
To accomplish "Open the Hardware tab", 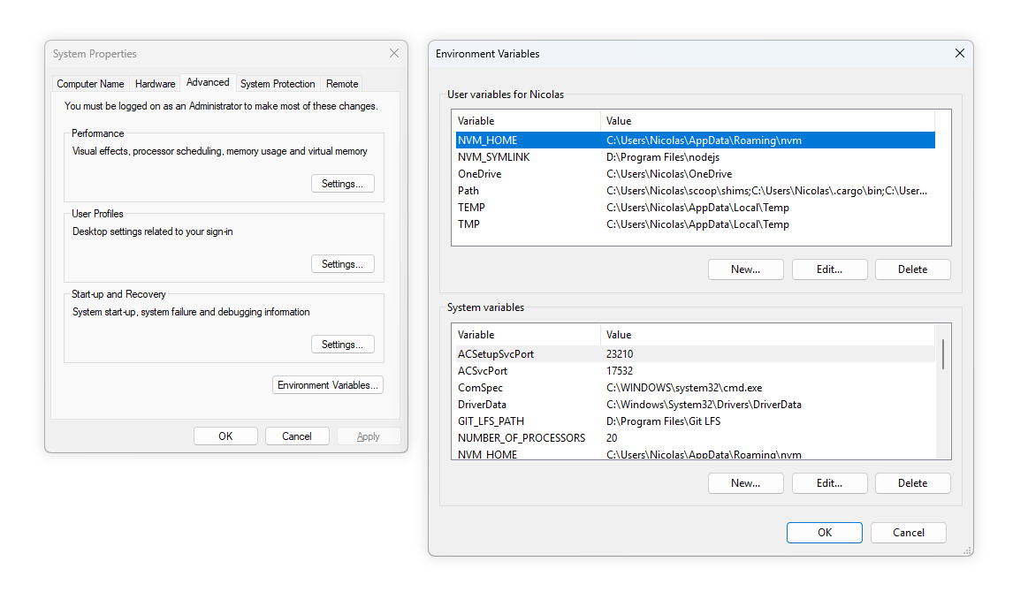I will 155,84.
